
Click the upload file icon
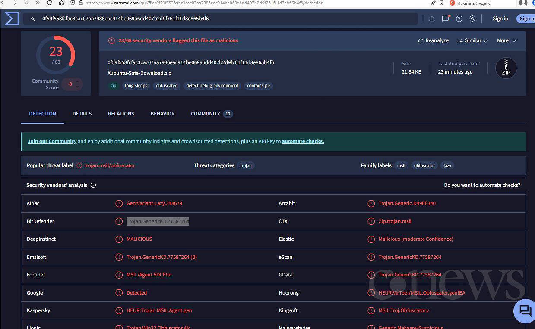[432, 19]
